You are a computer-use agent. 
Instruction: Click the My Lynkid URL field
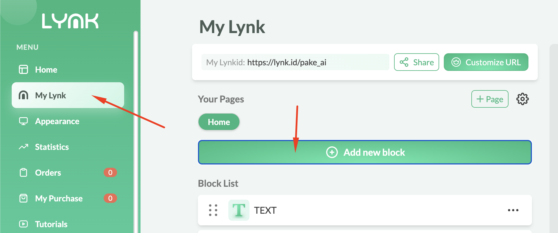295,62
